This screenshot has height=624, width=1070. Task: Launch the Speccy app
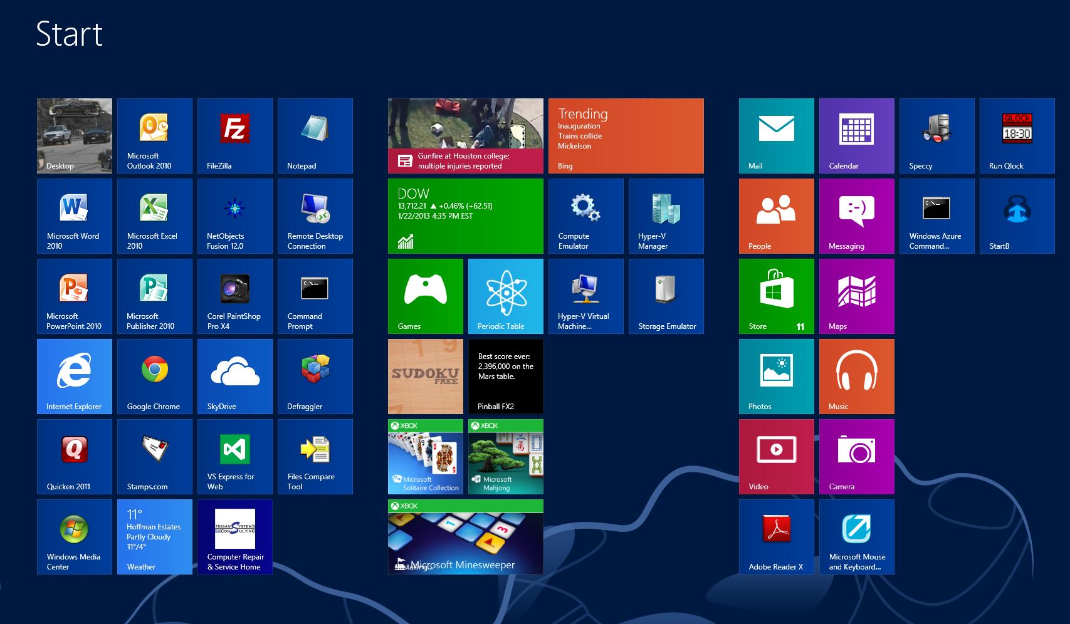[936, 135]
